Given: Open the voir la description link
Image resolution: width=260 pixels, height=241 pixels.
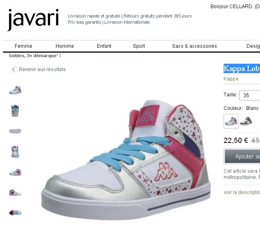Looking at the screenshot, I should (242, 192).
